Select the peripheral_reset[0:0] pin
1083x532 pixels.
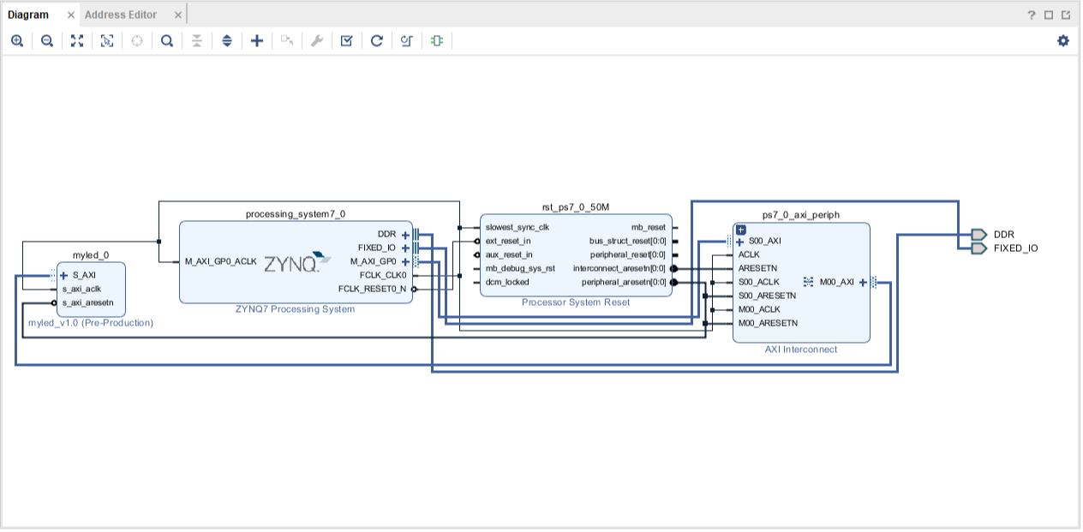tap(627, 255)
